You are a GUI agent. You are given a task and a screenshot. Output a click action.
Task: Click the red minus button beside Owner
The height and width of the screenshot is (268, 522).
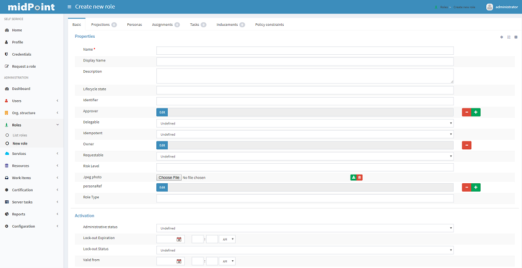click(x=467, y=146)
